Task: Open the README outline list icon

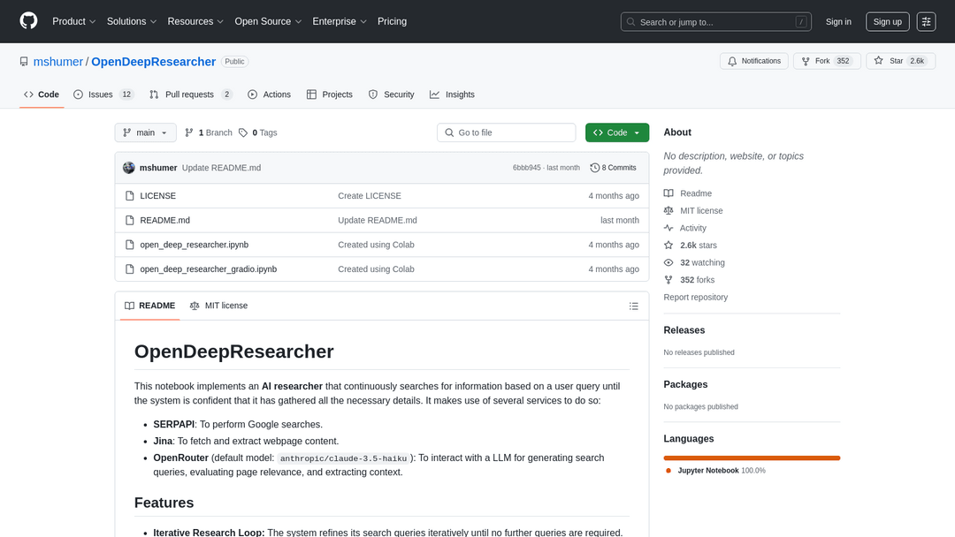Action: 633,306
